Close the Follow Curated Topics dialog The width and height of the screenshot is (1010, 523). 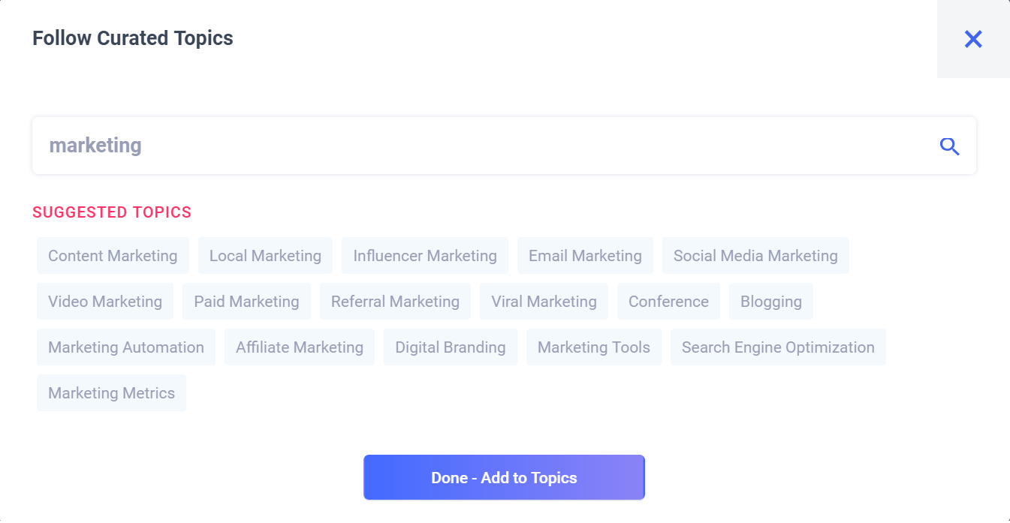point(973,39)
